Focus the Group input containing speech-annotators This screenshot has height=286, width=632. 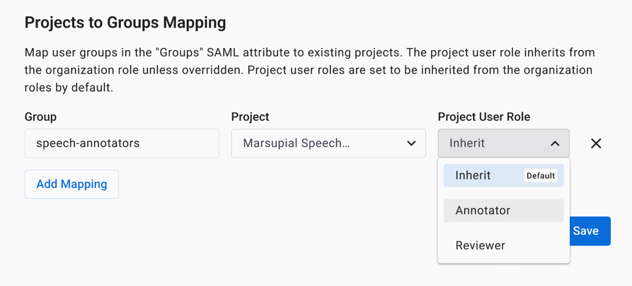122,143
